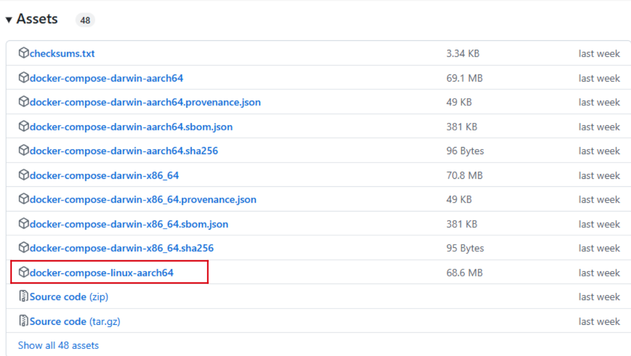Screen dimensions: 631x356
Task: Click the 96 Bytes size value
Action: click(x=465, y=151)
